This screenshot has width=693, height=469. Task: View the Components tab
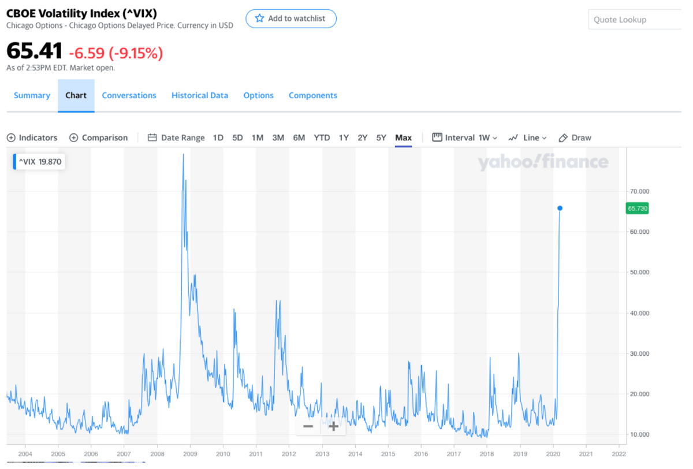pos(313,95)
